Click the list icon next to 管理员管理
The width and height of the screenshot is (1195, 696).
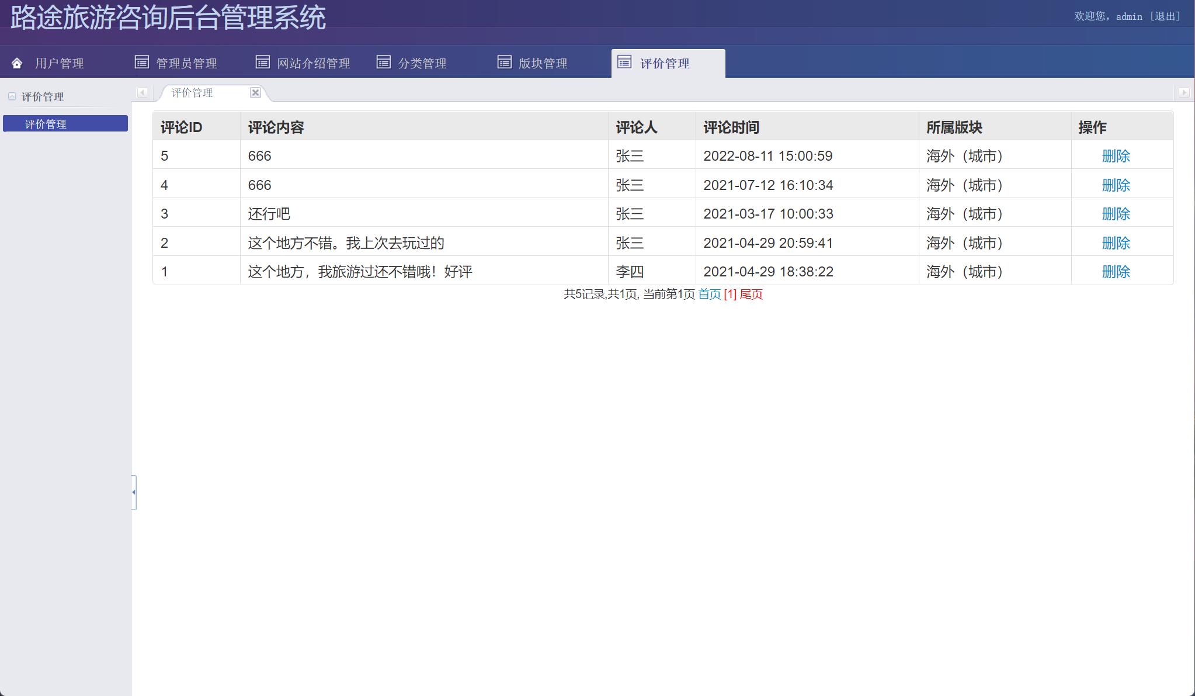tap(142, 62)
